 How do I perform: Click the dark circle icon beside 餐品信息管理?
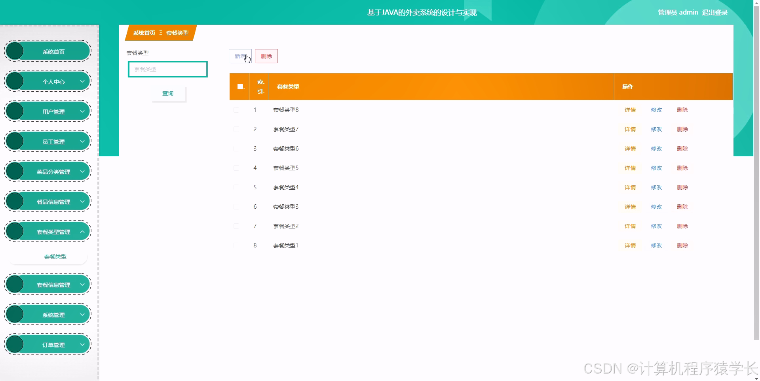(x=15, y=201)
